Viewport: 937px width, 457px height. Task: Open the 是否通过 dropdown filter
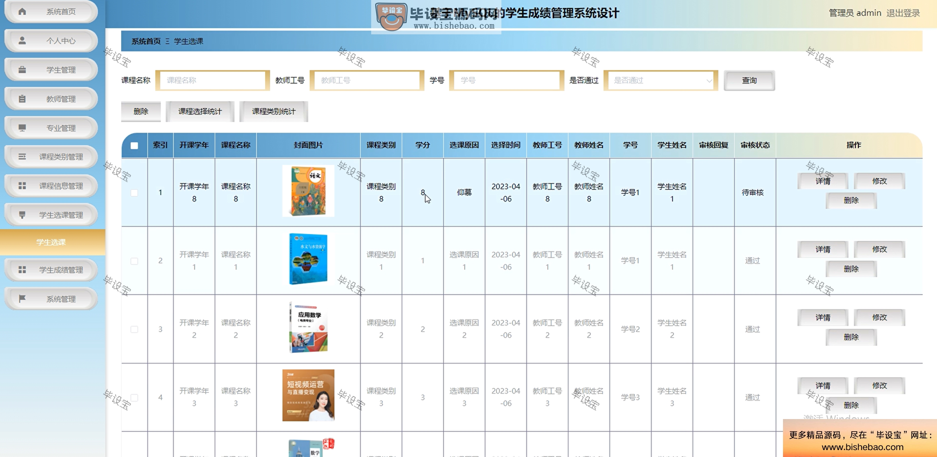click(661, 80)
